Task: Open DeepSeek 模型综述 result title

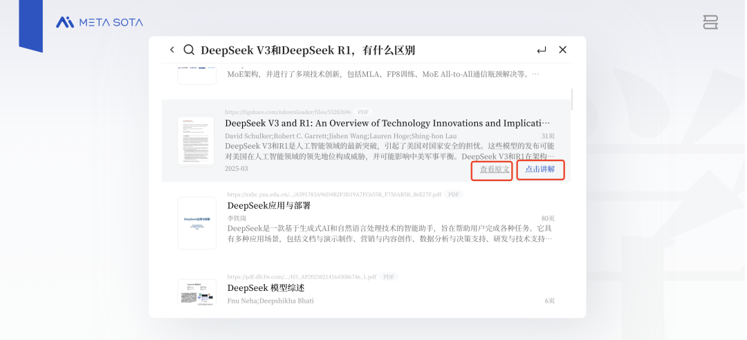Action: point(266,288)
